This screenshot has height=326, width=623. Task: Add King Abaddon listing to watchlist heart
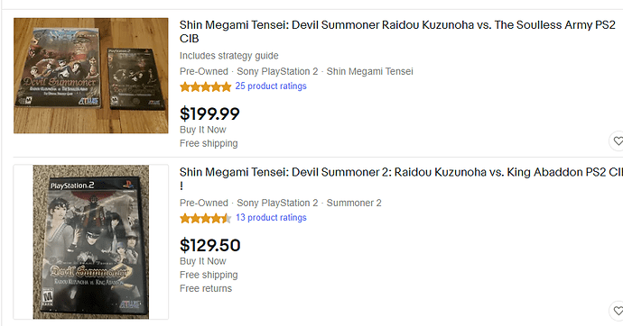click(617, 311)
